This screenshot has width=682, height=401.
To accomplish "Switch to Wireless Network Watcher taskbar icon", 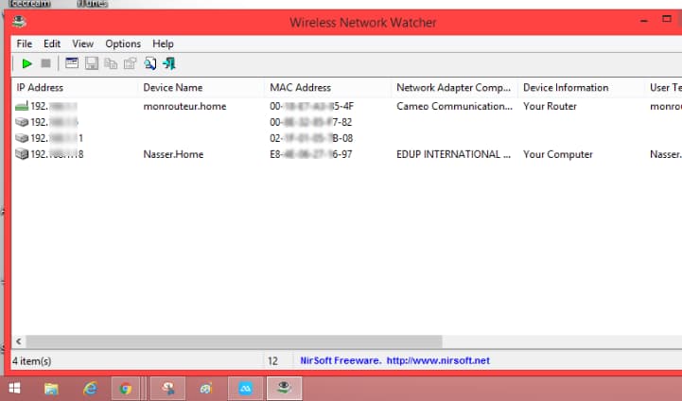I will (x=284, y=388).
